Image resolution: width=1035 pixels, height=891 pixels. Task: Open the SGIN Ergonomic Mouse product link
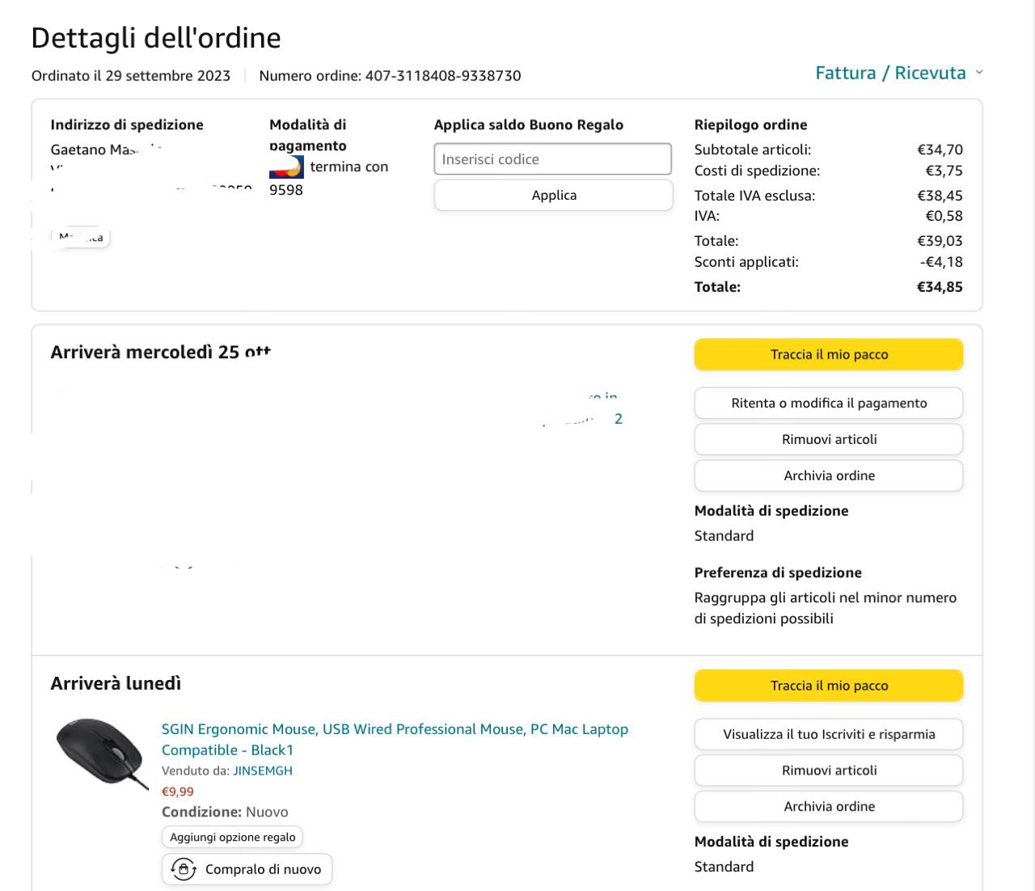[395, 729]
